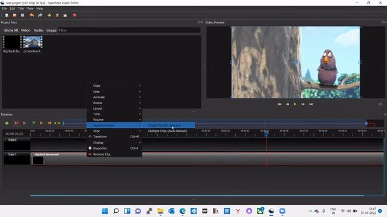
Task: Click the Windows Start button
Action: coord(105,211)
